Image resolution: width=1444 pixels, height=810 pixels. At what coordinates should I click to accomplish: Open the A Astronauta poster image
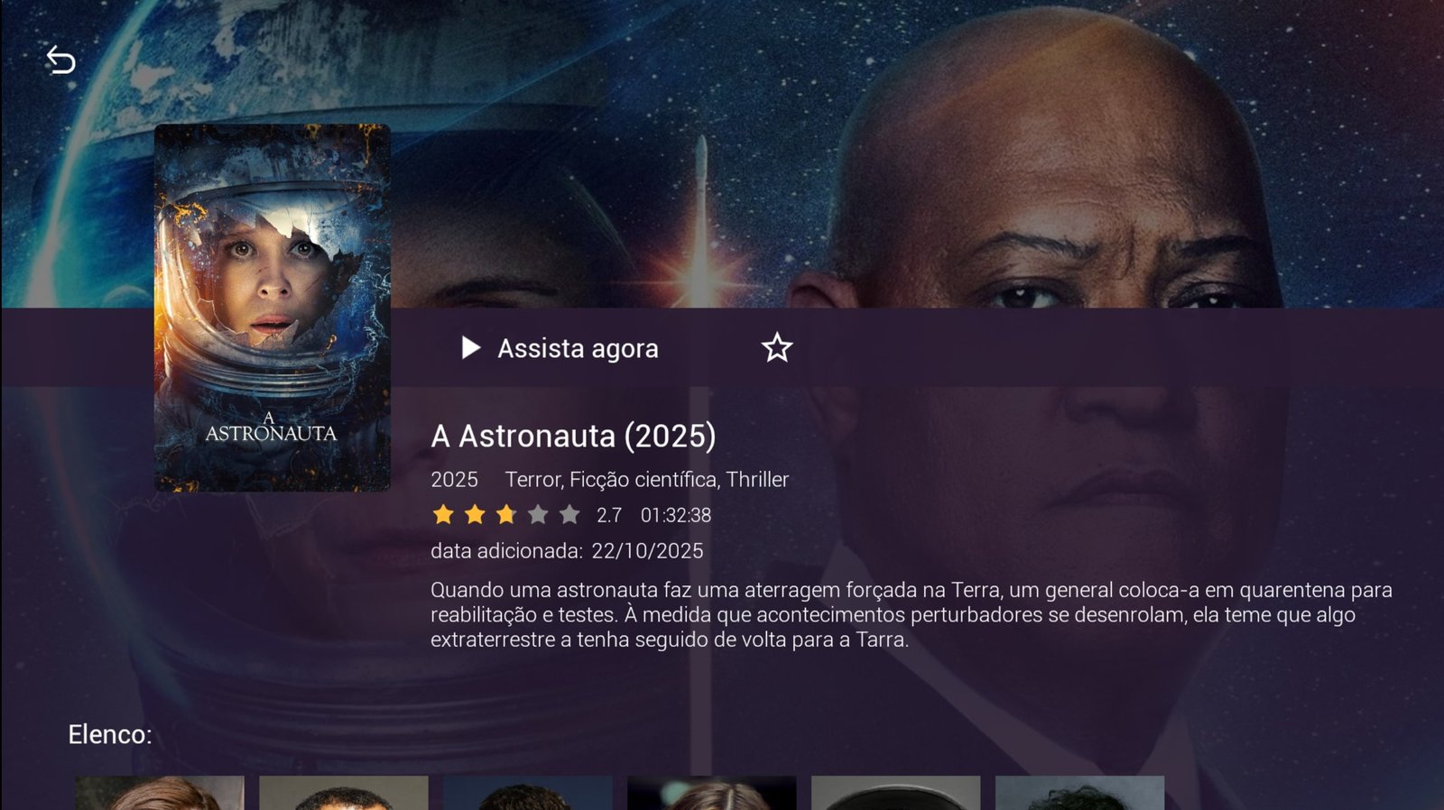(273, 308)
